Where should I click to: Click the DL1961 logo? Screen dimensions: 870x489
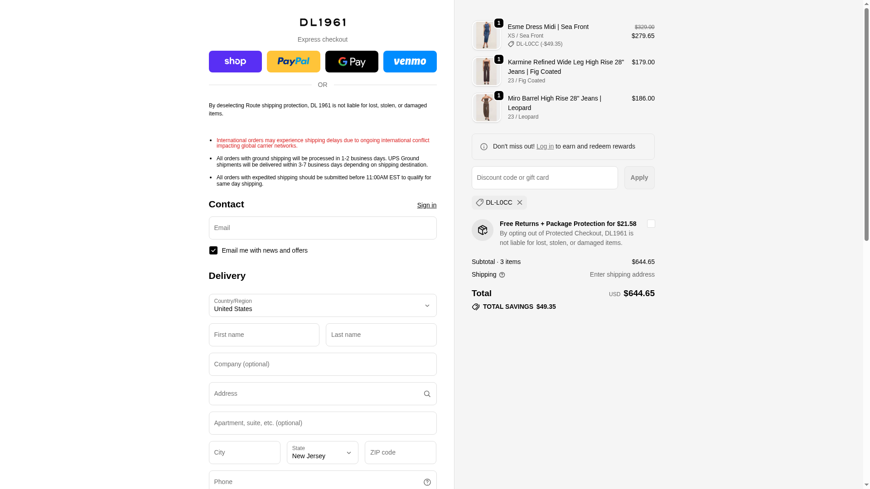(323, 22)
